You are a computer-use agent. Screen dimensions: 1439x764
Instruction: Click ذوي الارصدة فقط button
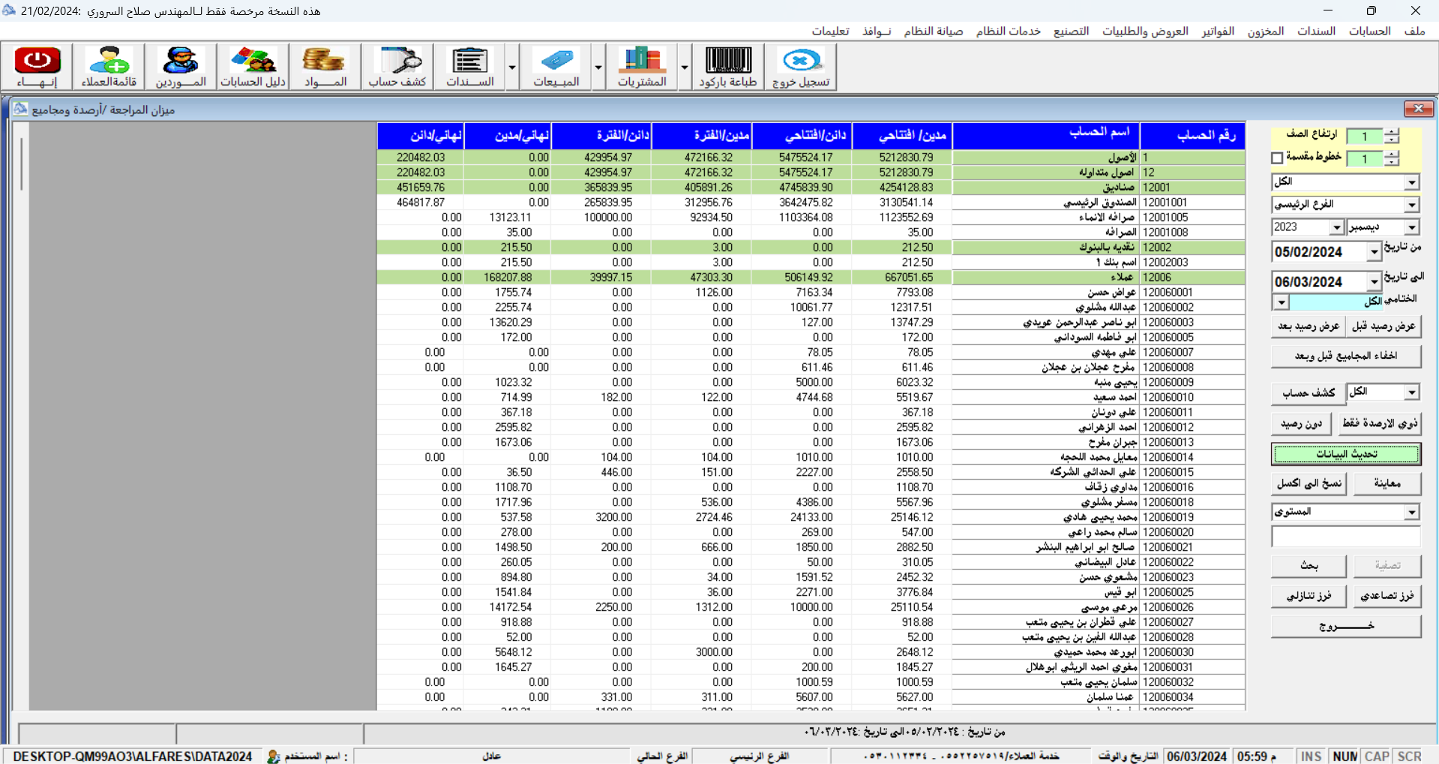coord(1380,424)
